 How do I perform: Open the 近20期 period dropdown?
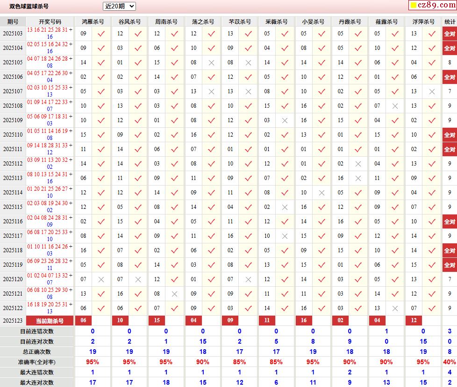point(119,6)
